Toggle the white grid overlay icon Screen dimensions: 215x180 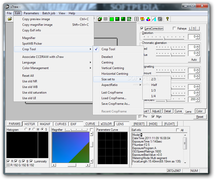(x=137, y=19)
